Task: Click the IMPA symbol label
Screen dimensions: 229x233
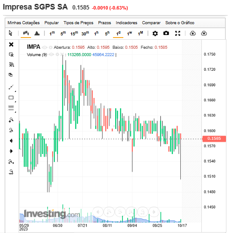Action: [33, 47]
